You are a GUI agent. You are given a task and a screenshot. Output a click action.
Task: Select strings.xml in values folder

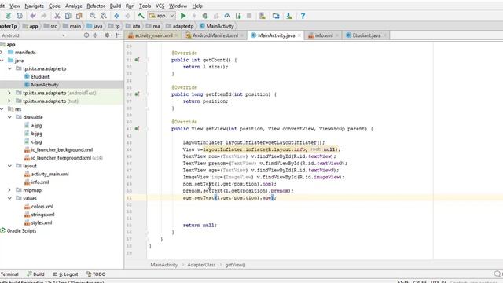point(42,215)
